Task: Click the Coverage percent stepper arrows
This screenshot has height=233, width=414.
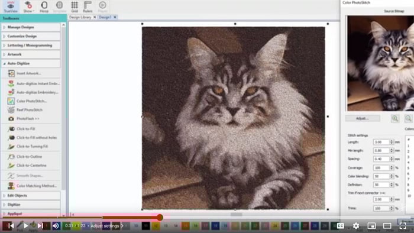Action: pyautogui.click(x=392, y=167)
